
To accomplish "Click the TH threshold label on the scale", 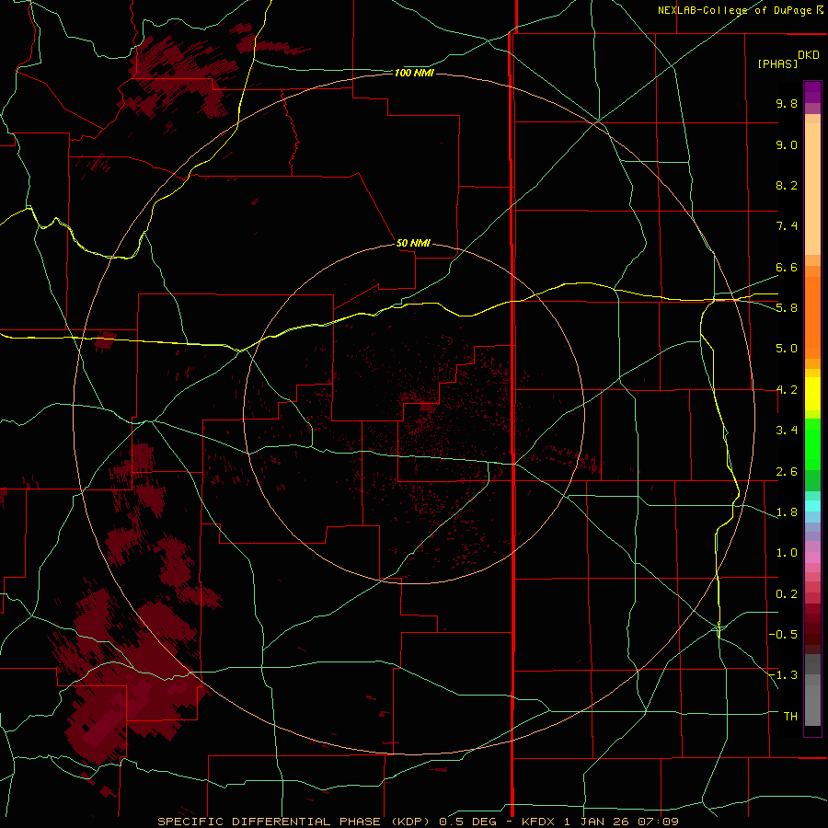I will [790, 717].
